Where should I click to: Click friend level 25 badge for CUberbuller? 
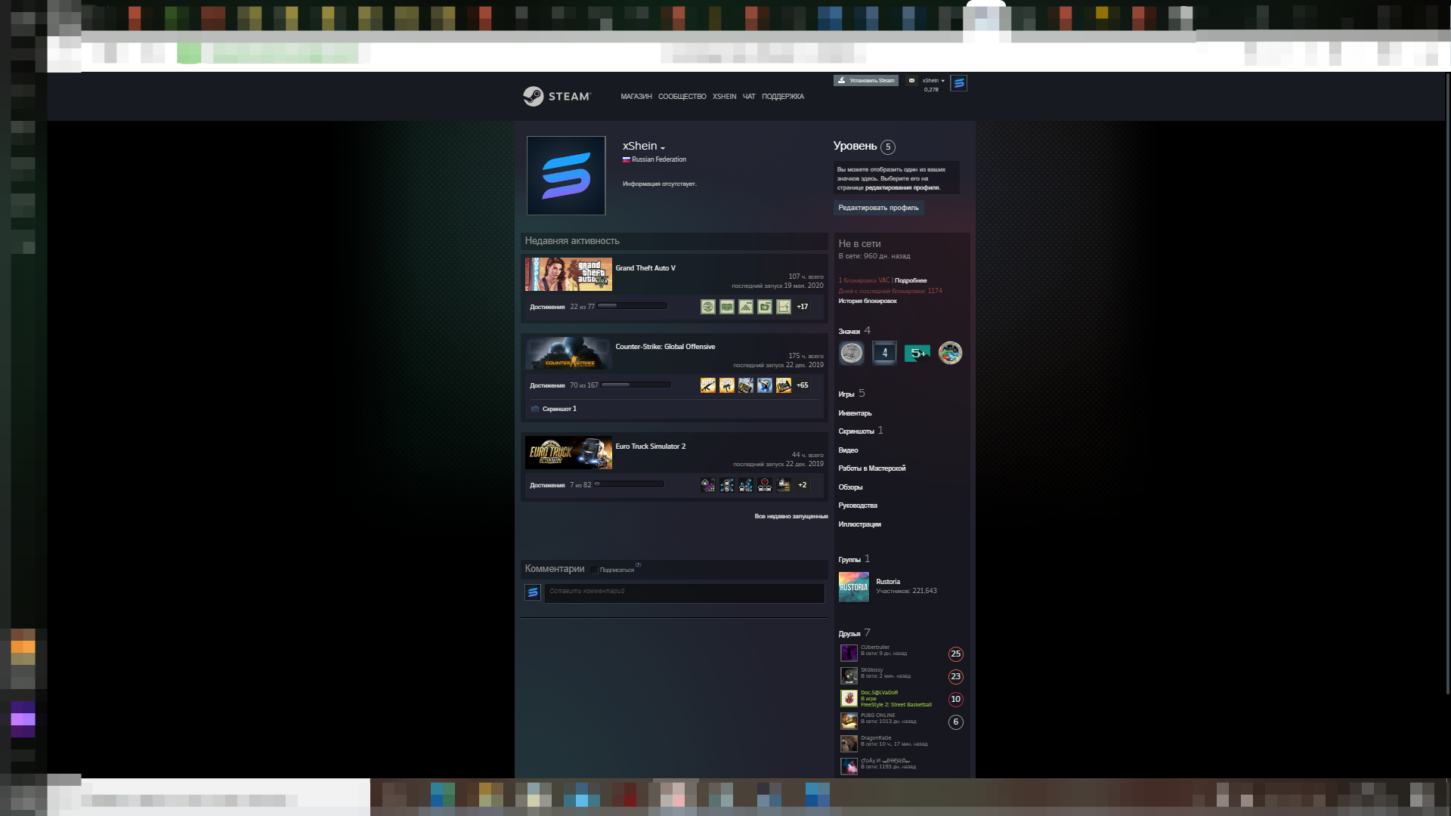[x=955, y=654]
